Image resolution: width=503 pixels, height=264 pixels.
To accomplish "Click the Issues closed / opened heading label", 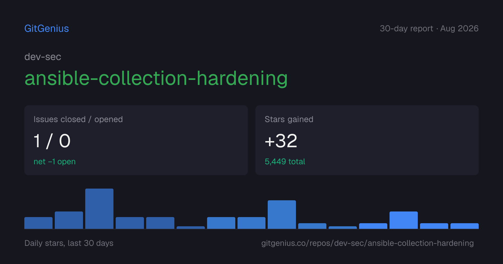I will pos(78,119).
